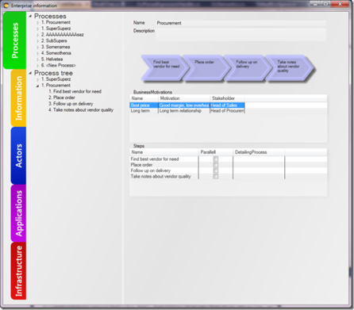Open the Infrastructure tab

pos(18,271)
